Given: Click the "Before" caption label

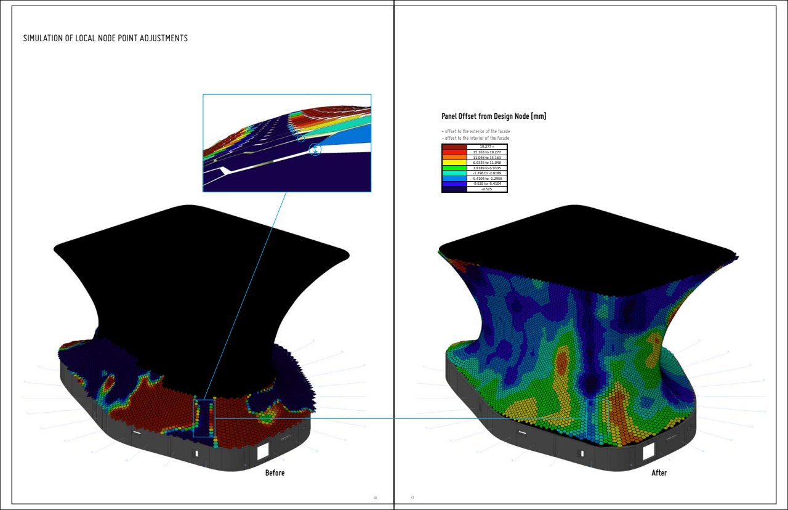Looking at the screenshot, I should (275, 473).
